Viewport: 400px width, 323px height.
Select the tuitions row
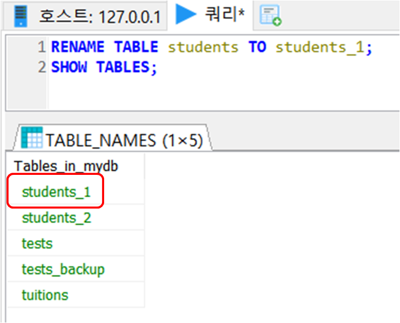point(76,295)
